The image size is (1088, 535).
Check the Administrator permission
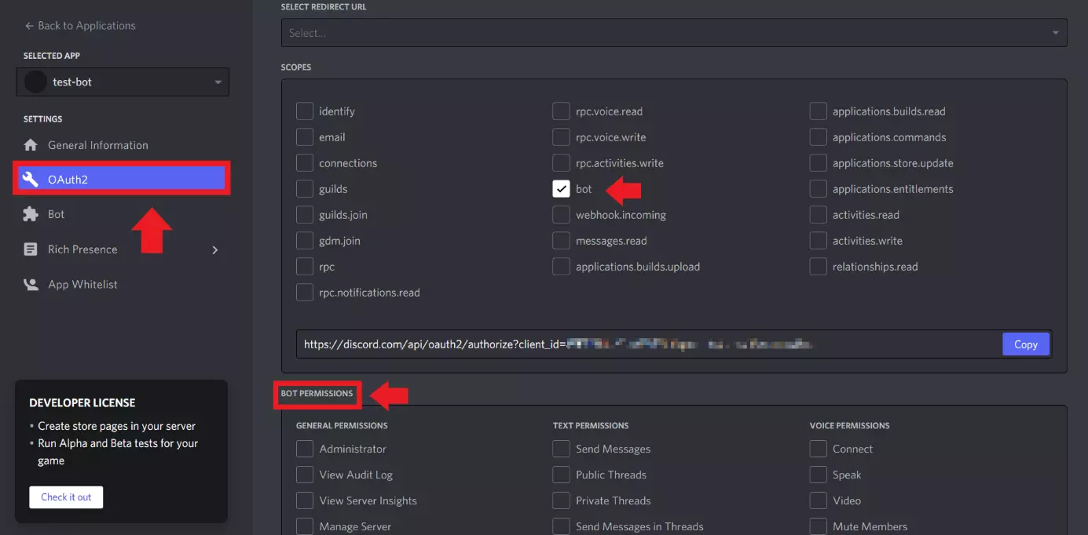305,449
